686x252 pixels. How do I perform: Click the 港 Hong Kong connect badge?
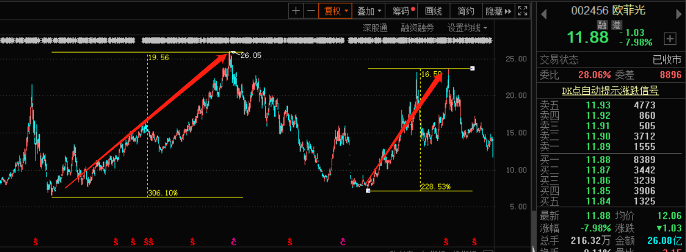click(614, 24)
